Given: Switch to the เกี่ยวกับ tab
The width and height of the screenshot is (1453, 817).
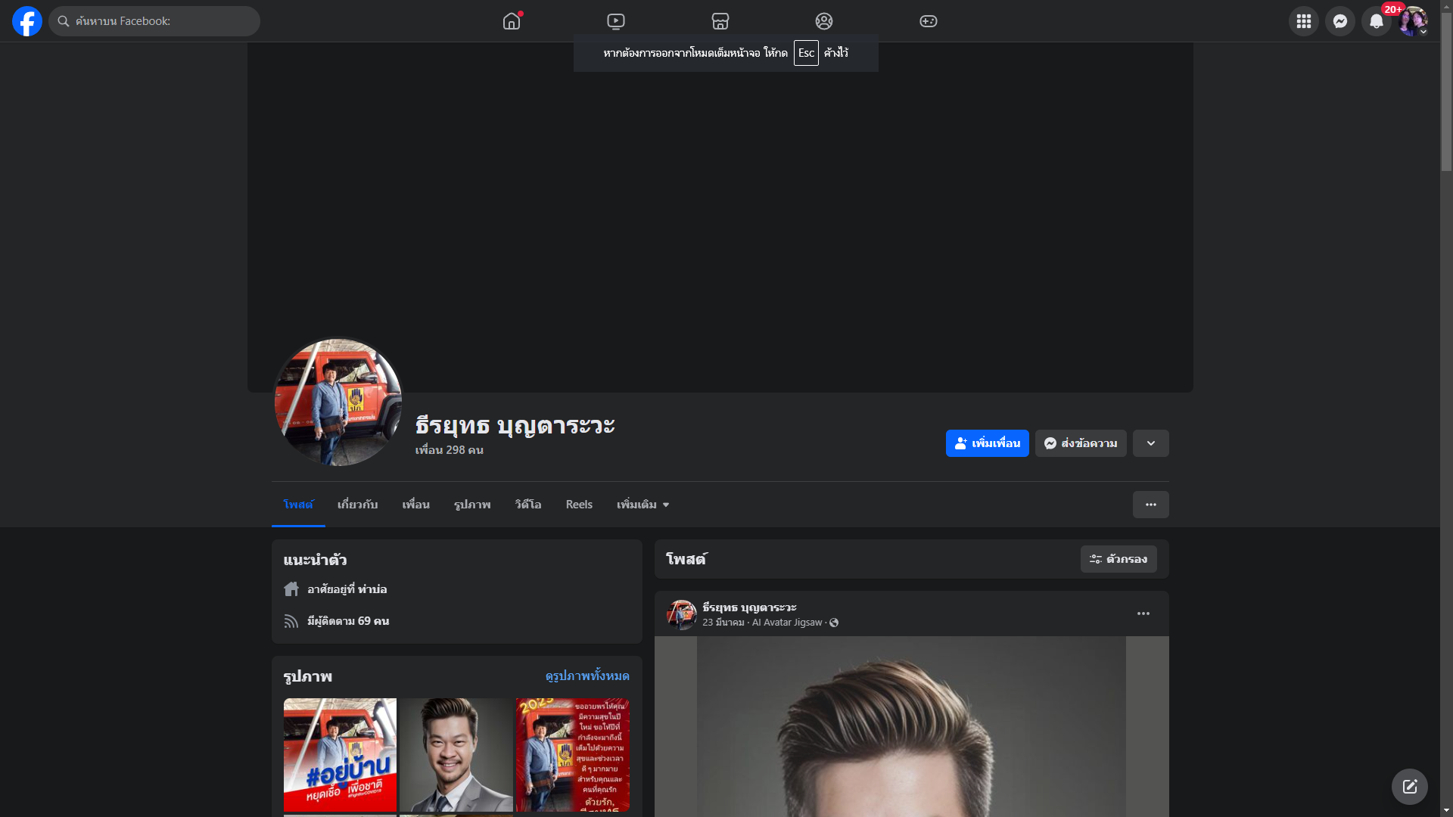Looking at the screenshot, I should coord(357,505).
